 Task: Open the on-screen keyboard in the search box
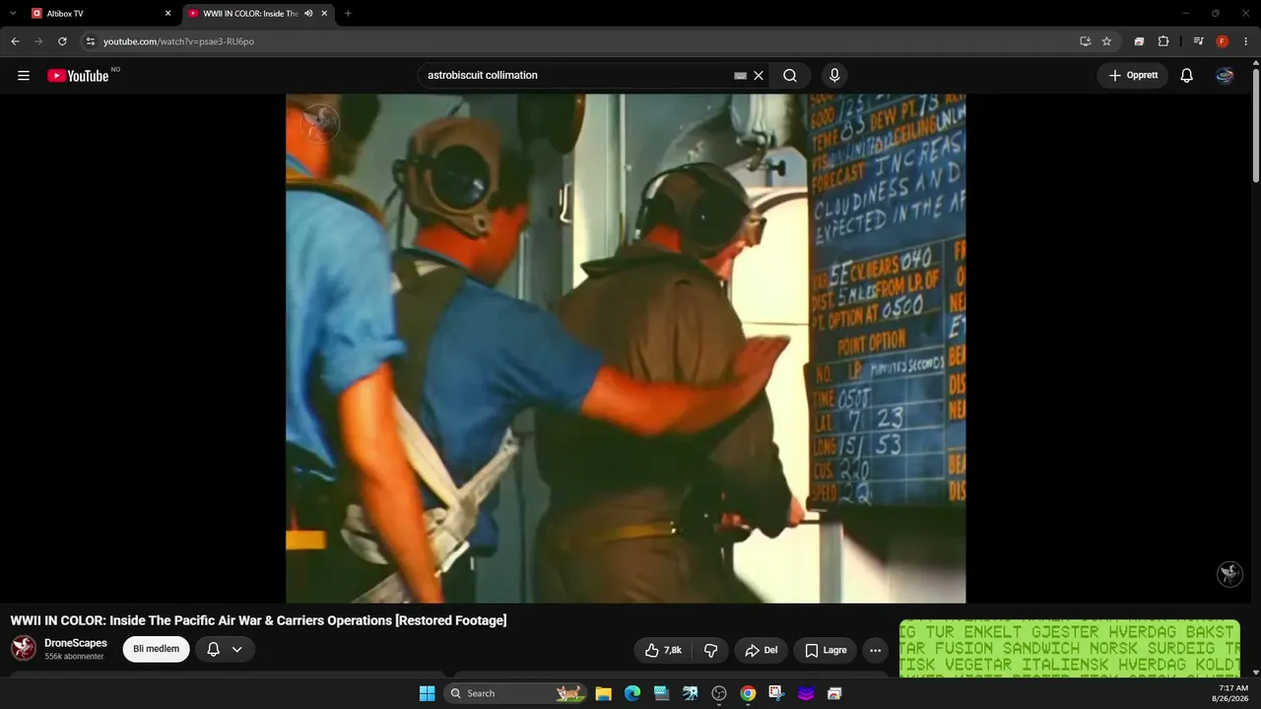741,76
